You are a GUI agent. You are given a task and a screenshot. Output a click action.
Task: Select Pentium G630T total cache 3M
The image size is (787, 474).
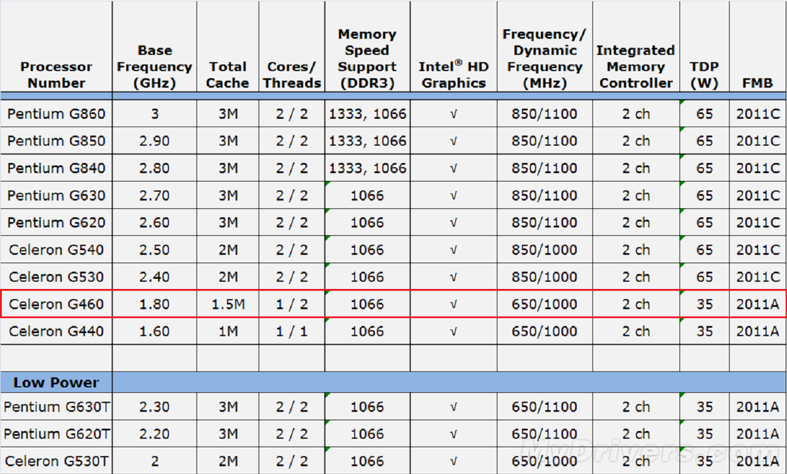point(228,407)
